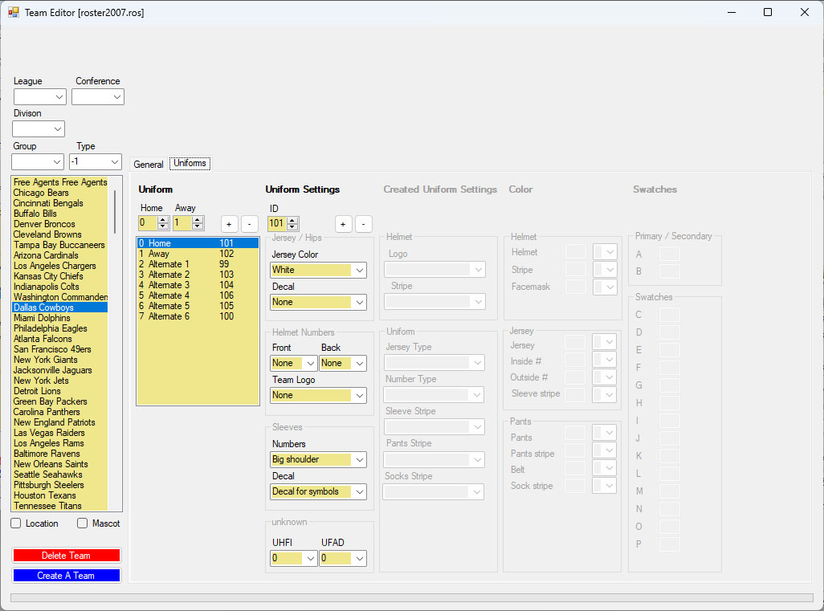This screenshot has width=824, height=611.
Task: Decrement the Away uniform spinner down arrow
Action: click(x=198, y=226)
